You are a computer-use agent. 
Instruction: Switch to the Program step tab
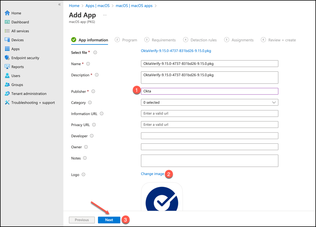tap(126, 40)
